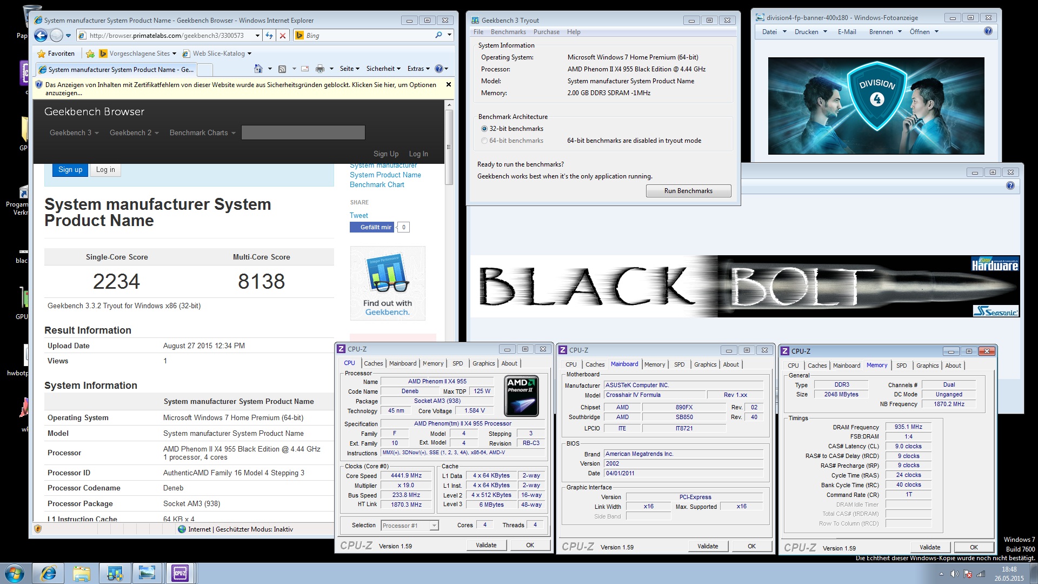The width and height of the screenshot is (1038, 584).
Task: Open File menu in Geekbench 3 Tryout
Action: pos(478,32)
